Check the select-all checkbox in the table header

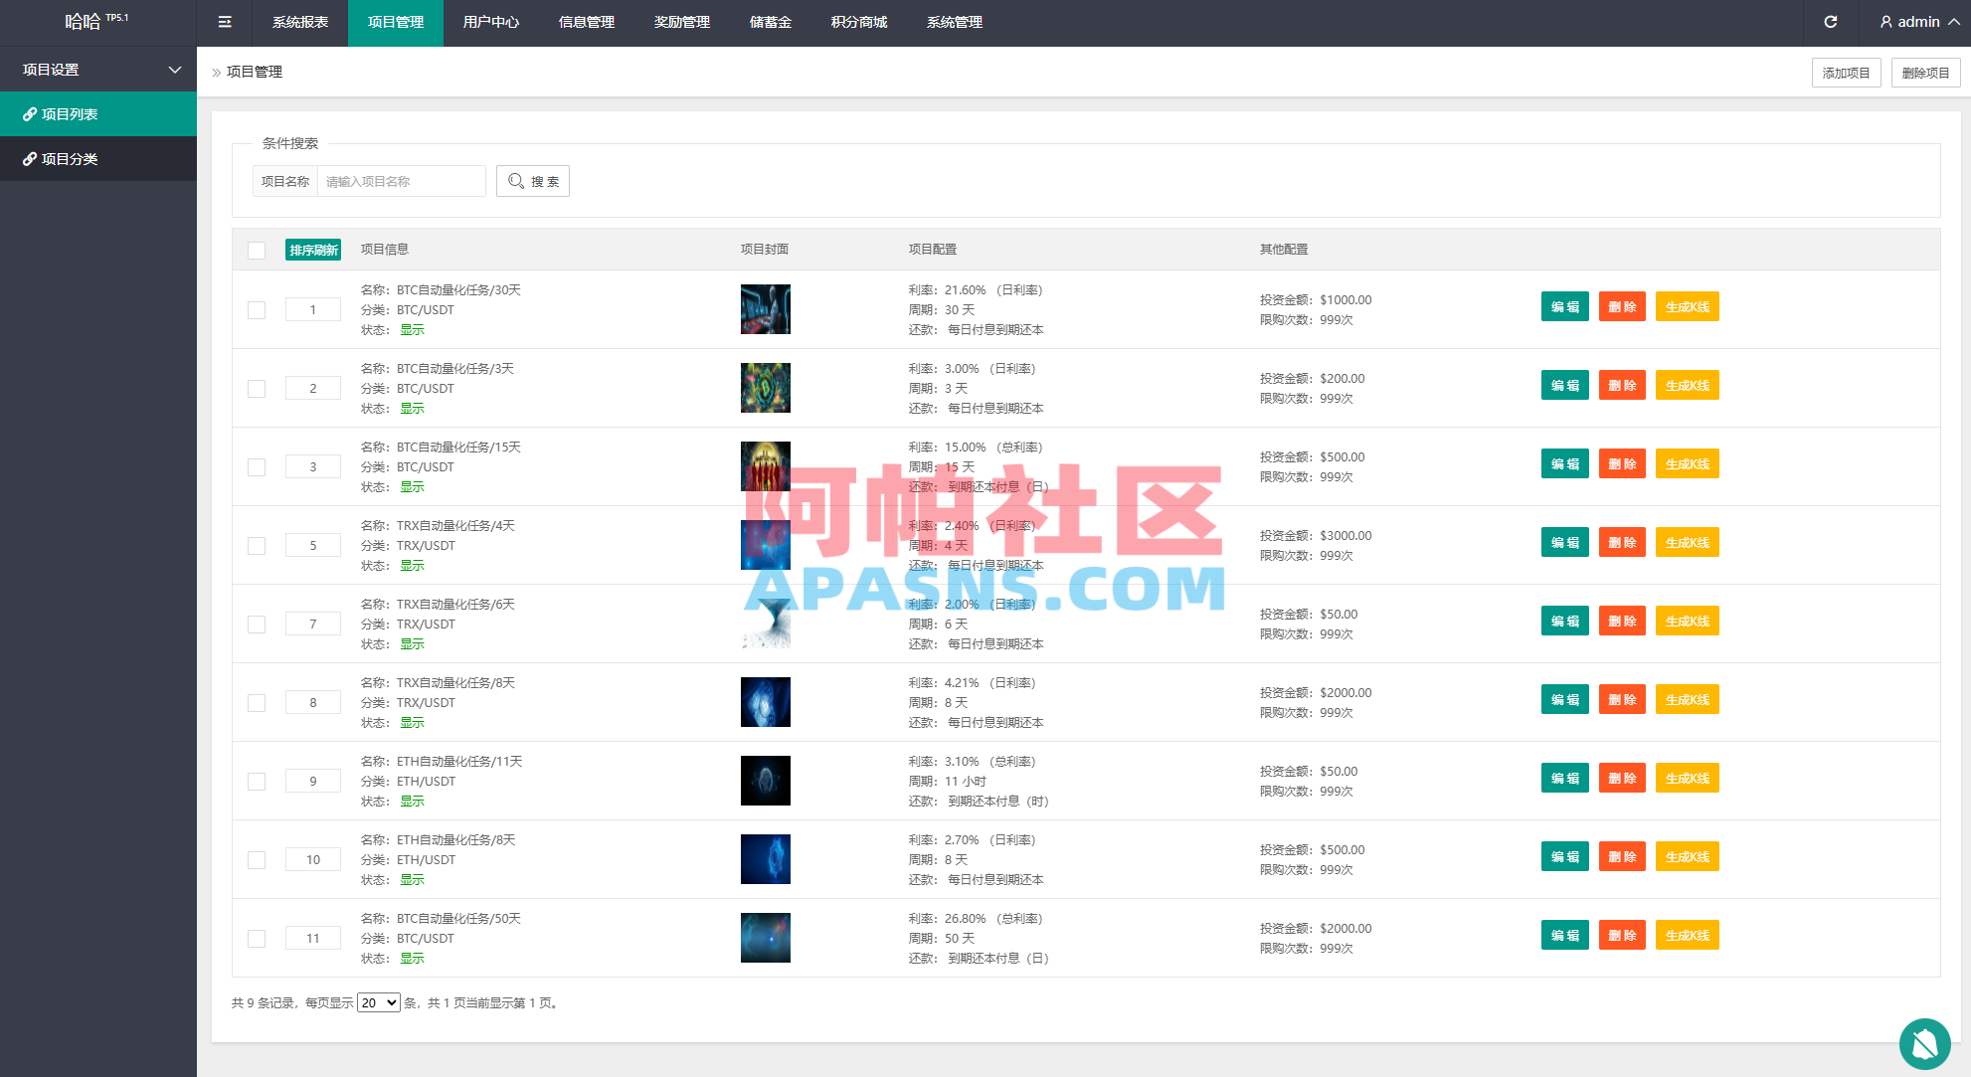pos(257,250)
